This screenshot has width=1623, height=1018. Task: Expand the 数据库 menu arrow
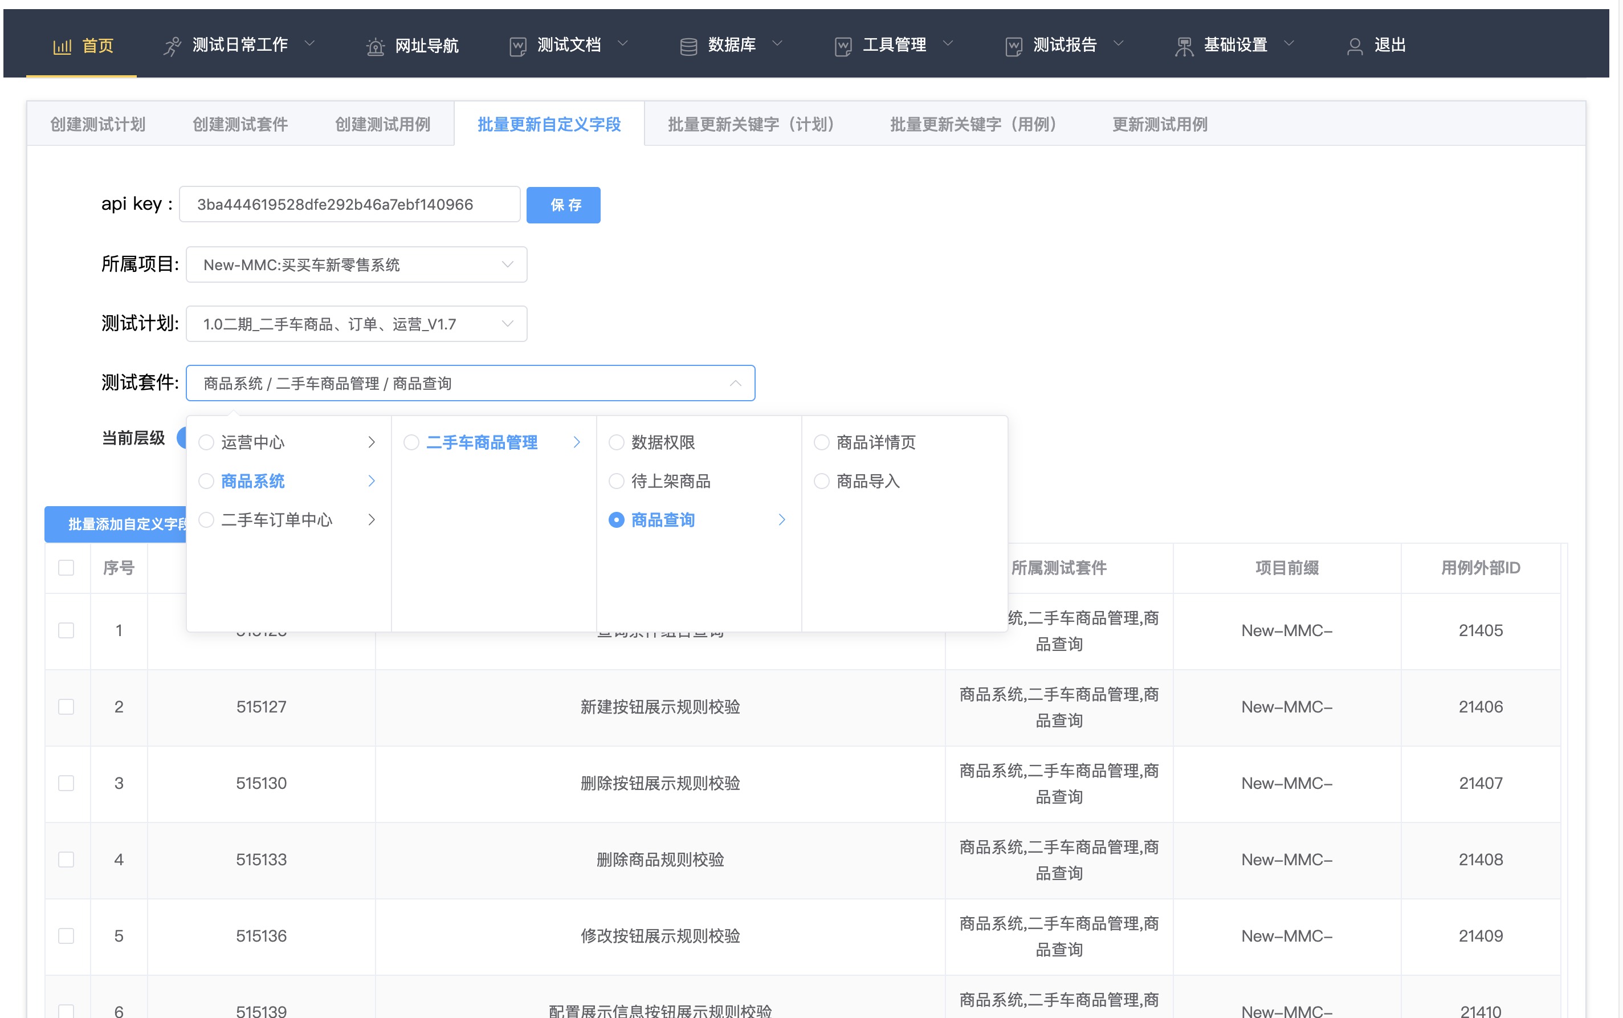(x=777, y=44)
